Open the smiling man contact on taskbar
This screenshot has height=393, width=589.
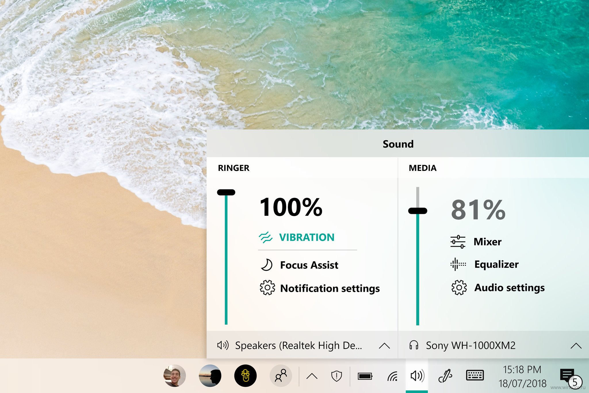pyautogui.click(x=175, y=376)
